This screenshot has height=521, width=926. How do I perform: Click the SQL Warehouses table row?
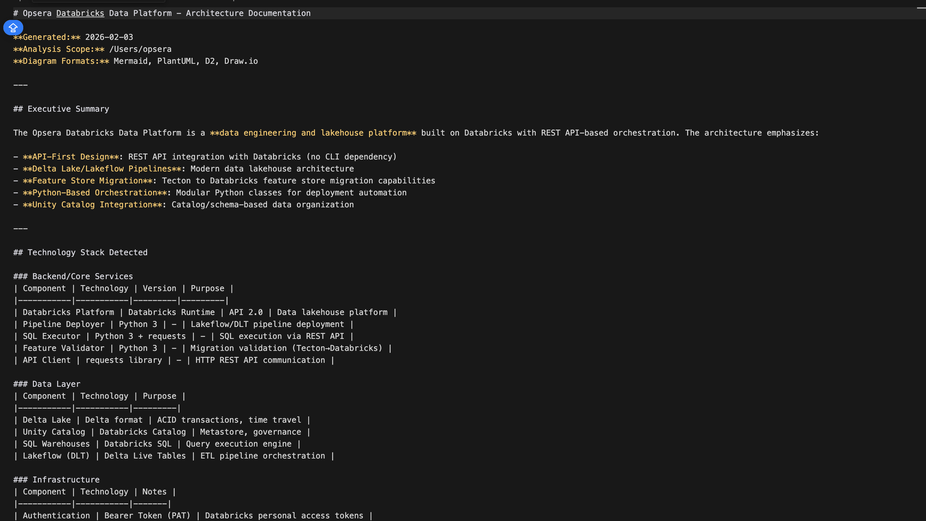(x=157, y=444)
